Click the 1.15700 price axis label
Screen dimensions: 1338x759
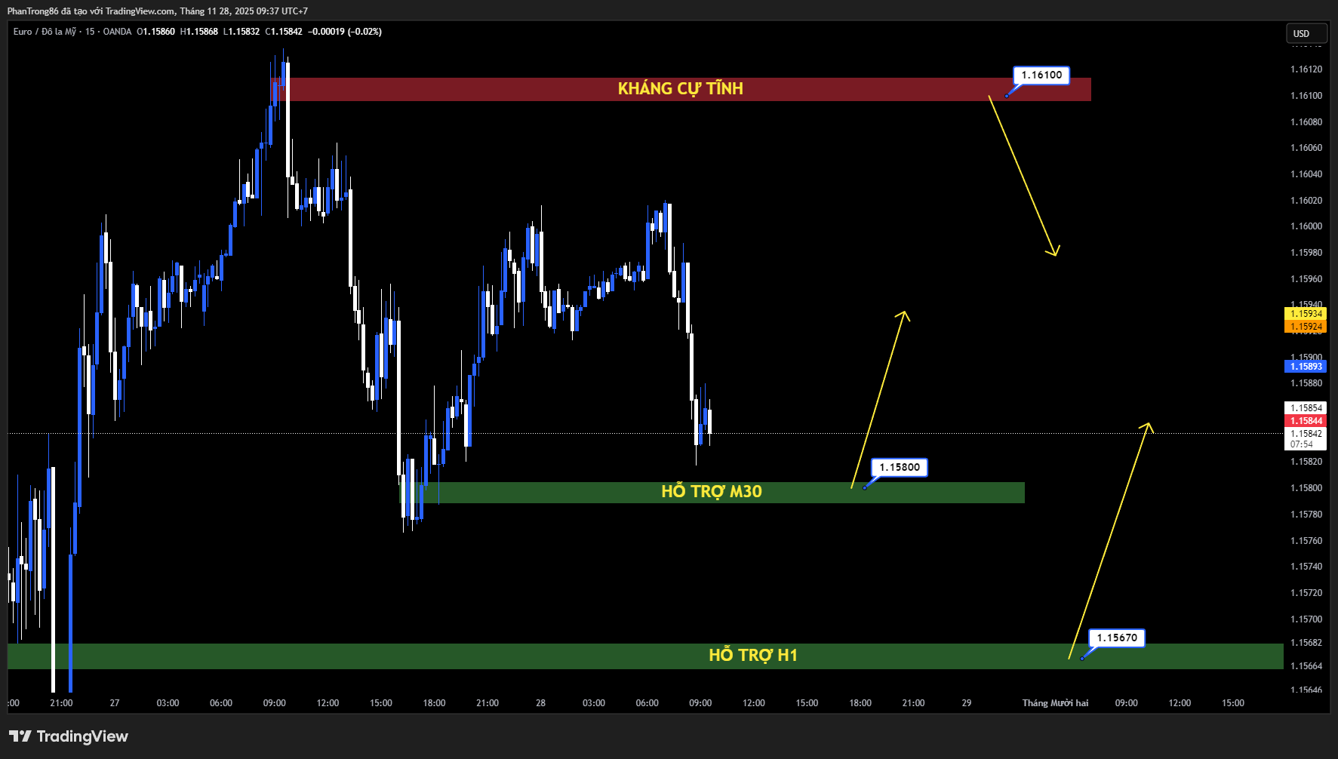coord(1306,619)
